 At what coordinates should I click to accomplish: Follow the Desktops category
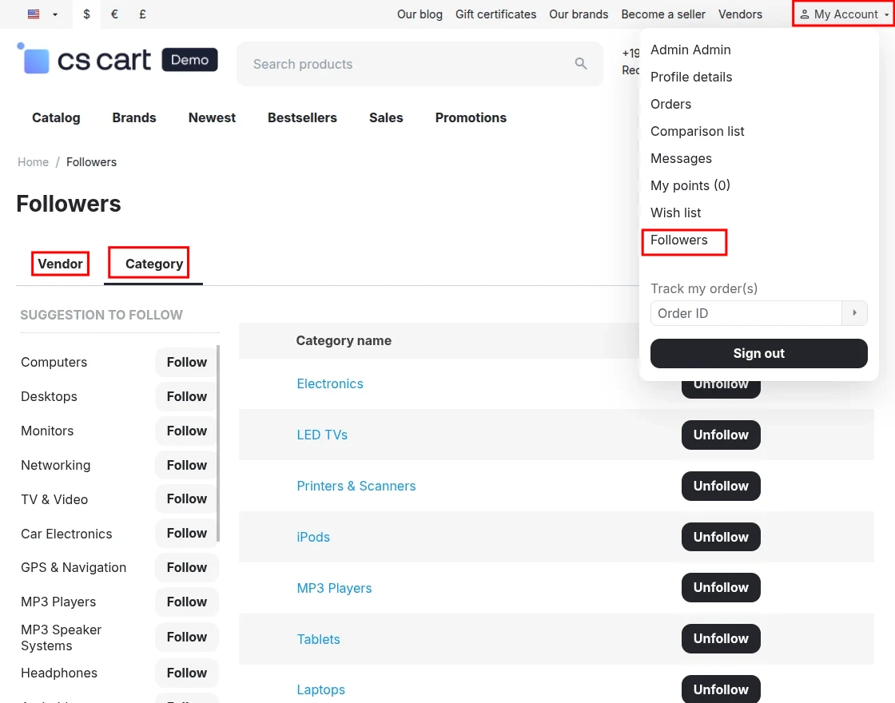click(187, 396)
